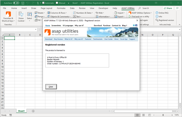Open Objects & Comments menu
The image size is (182, 117).
point(59,17)
